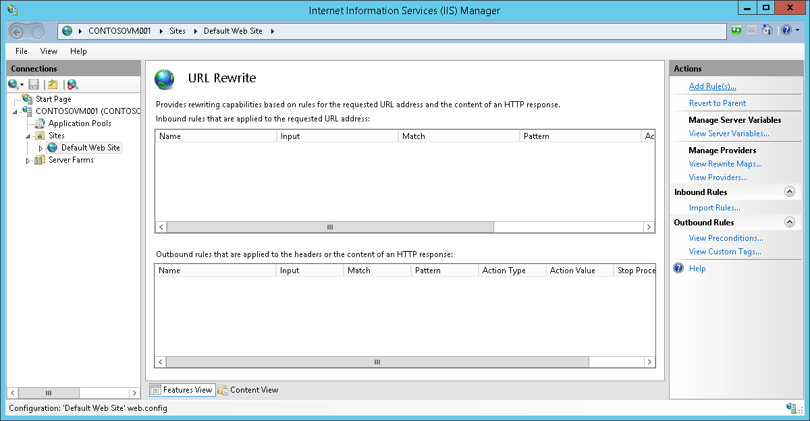This screenshot has width=810, height=421.
Task: Click View Rewrite Maps... link
Action: point(725,164)
